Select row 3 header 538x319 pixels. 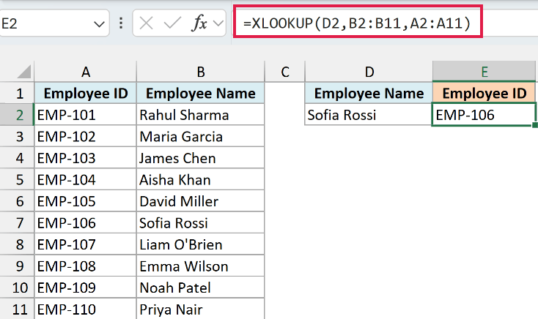click(17, 136)
